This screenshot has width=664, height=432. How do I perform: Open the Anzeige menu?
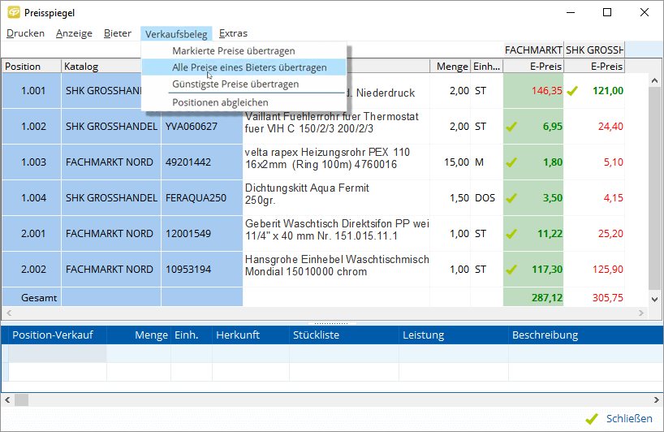coord(73,33)
